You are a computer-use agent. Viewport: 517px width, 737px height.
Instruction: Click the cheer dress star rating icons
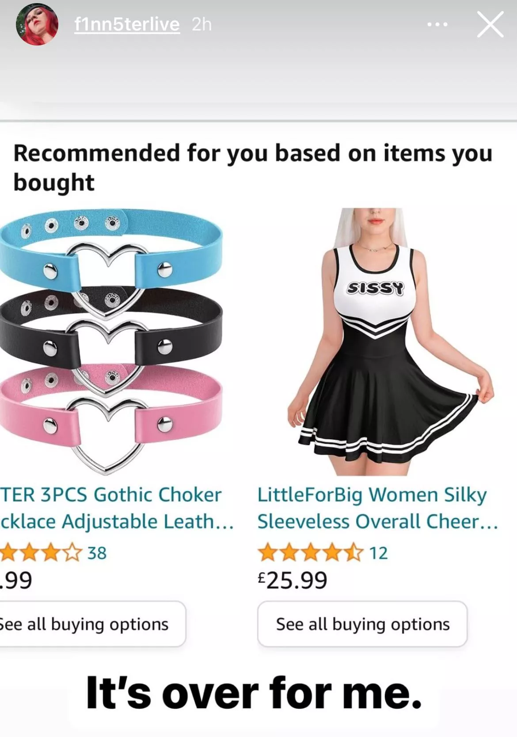click(310, 553)
